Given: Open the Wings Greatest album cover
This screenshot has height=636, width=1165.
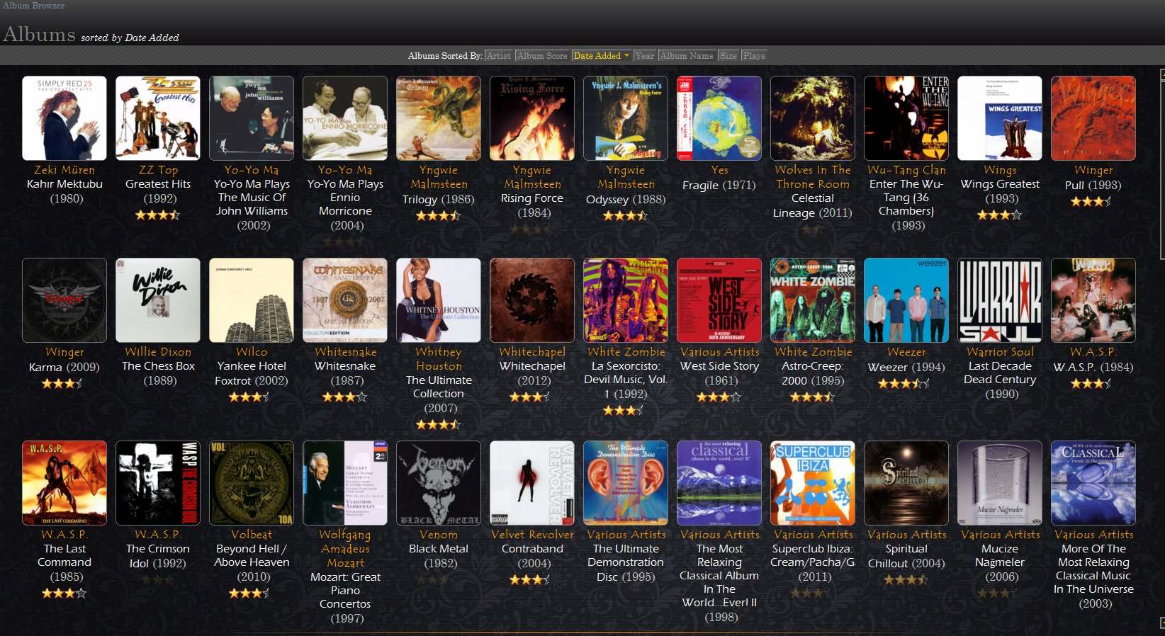Looking at the screenshot, I should [1000, 118].
